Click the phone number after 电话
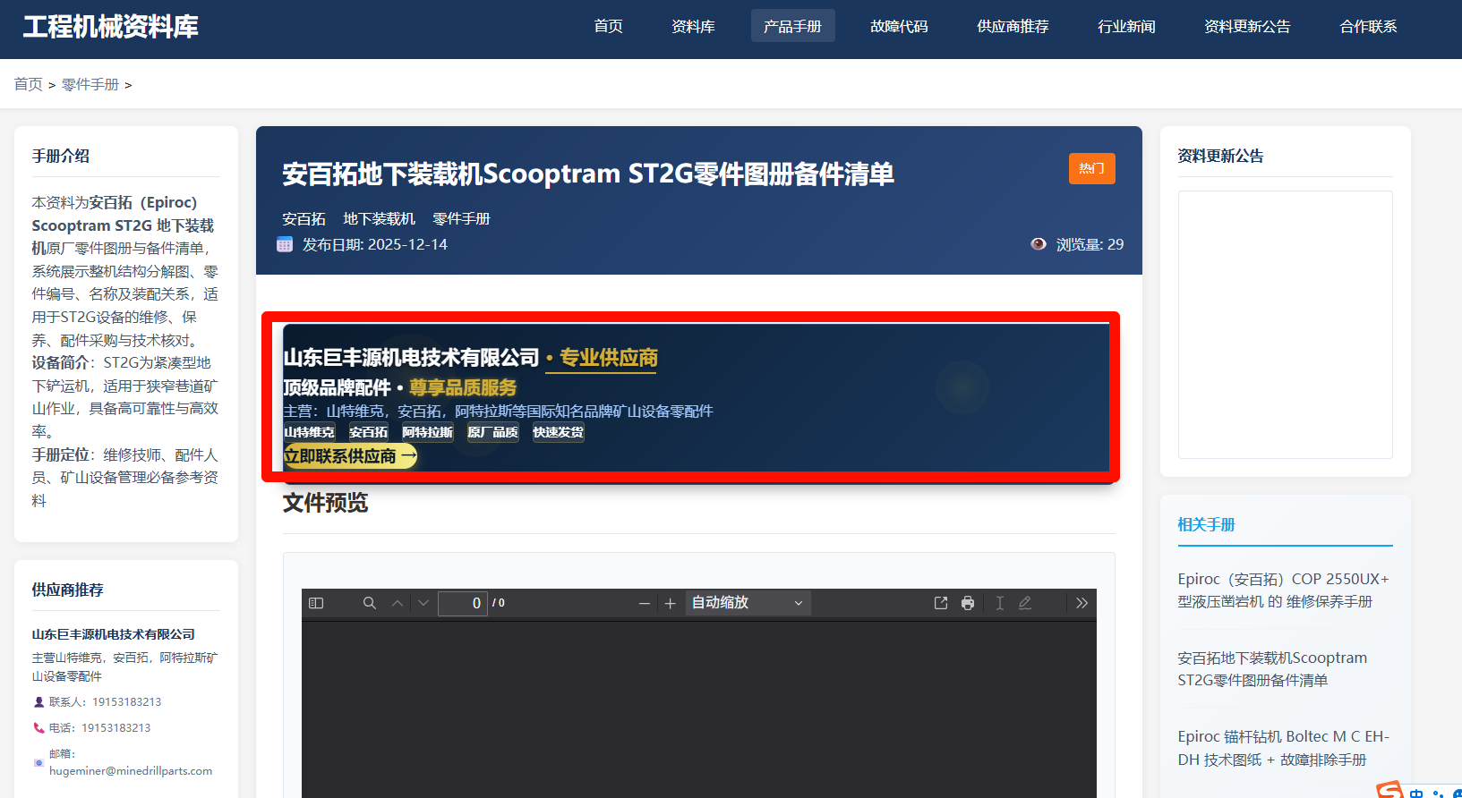The image size is (1462, 798). (115, 728)
